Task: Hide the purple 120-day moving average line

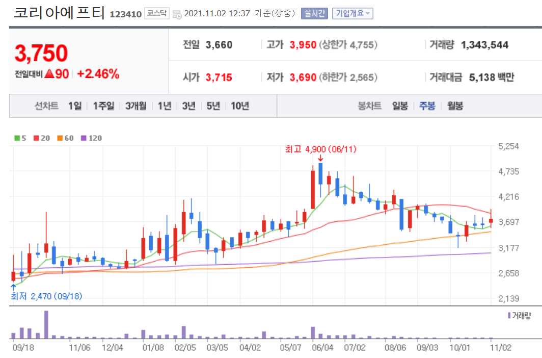Action: click(84, 138)
